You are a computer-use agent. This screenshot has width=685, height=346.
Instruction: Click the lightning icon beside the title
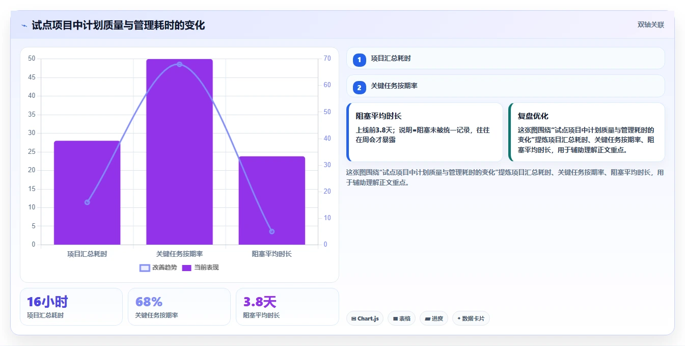[x=24, y=25]
